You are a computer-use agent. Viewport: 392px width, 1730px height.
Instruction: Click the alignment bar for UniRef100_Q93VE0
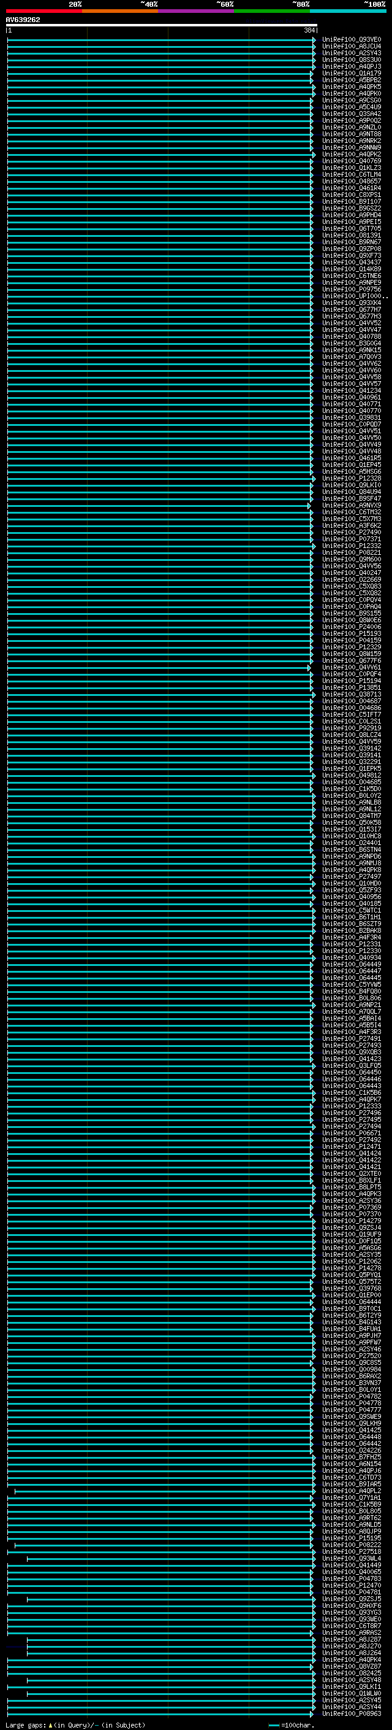[162, 40]
